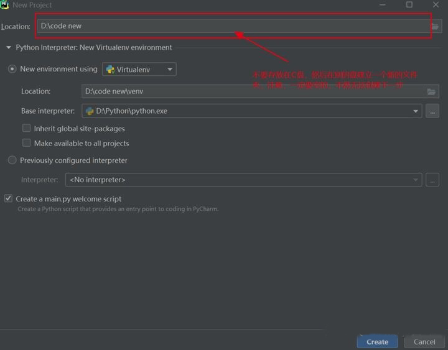Close the New Project window

(x=436, y=5)
